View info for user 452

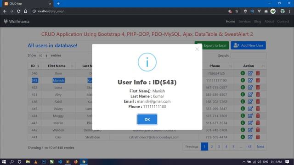(243, 88)
